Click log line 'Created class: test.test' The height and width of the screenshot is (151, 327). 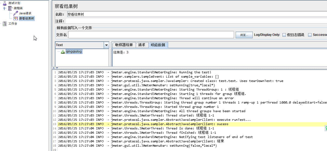[171, 81]
